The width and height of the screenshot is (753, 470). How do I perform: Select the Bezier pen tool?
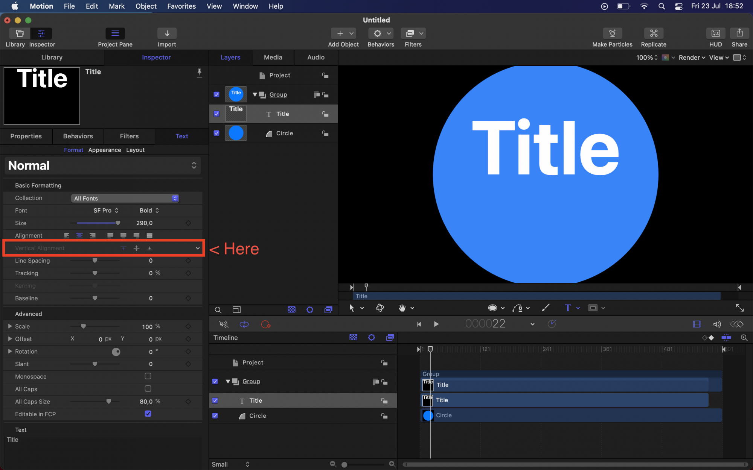[518, 308]
